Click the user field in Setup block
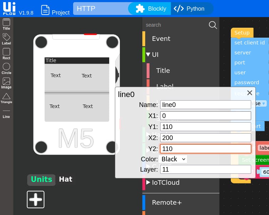 coord(240,72)
